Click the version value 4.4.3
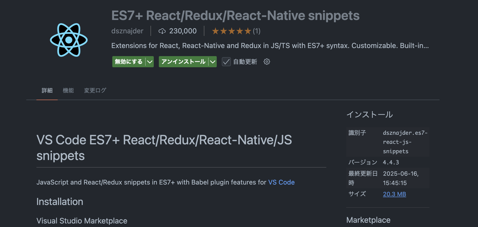Viewport: 478px width, 227px height. [391, 162]
